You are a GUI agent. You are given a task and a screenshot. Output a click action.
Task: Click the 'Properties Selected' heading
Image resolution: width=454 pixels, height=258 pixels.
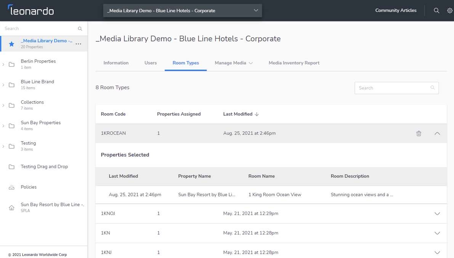(x=125, y=155)
